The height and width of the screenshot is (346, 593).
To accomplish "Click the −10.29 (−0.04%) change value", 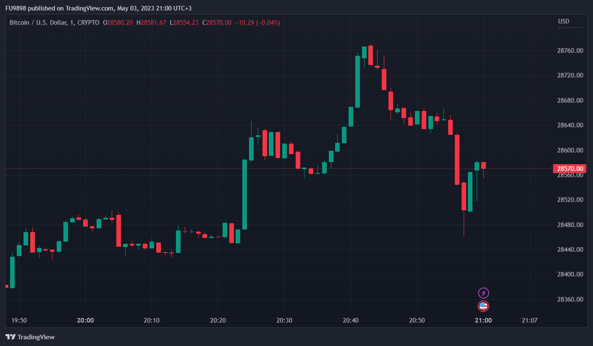I will tap(257, 23).
